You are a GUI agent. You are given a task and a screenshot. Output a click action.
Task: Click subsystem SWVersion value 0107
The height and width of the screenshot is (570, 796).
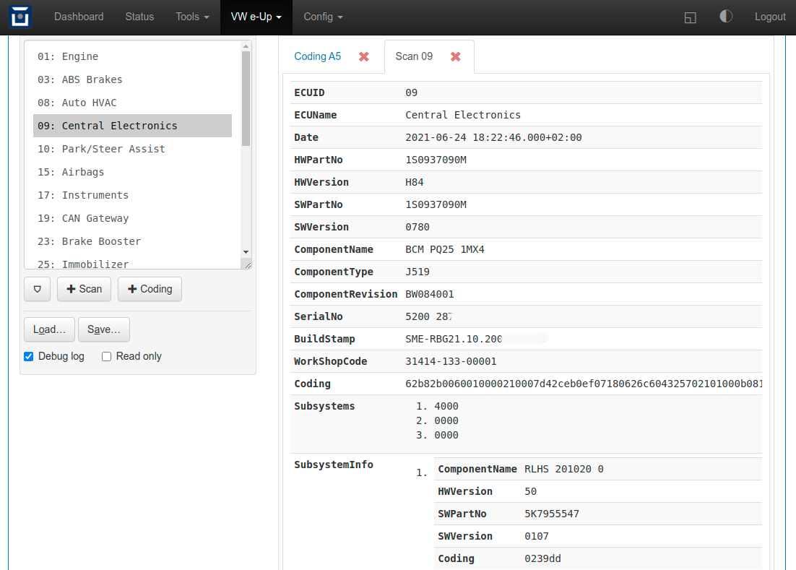pyautogui.click(x=537, y=537)
